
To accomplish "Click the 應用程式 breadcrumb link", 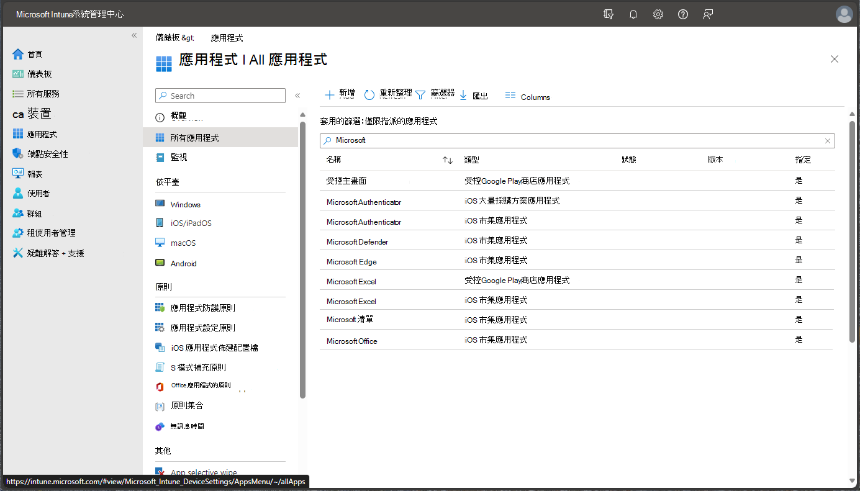I will pos(227,38).
